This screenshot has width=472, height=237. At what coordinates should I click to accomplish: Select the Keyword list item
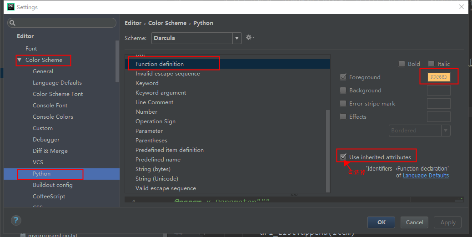pyautogui.click(x=227, y=83)
